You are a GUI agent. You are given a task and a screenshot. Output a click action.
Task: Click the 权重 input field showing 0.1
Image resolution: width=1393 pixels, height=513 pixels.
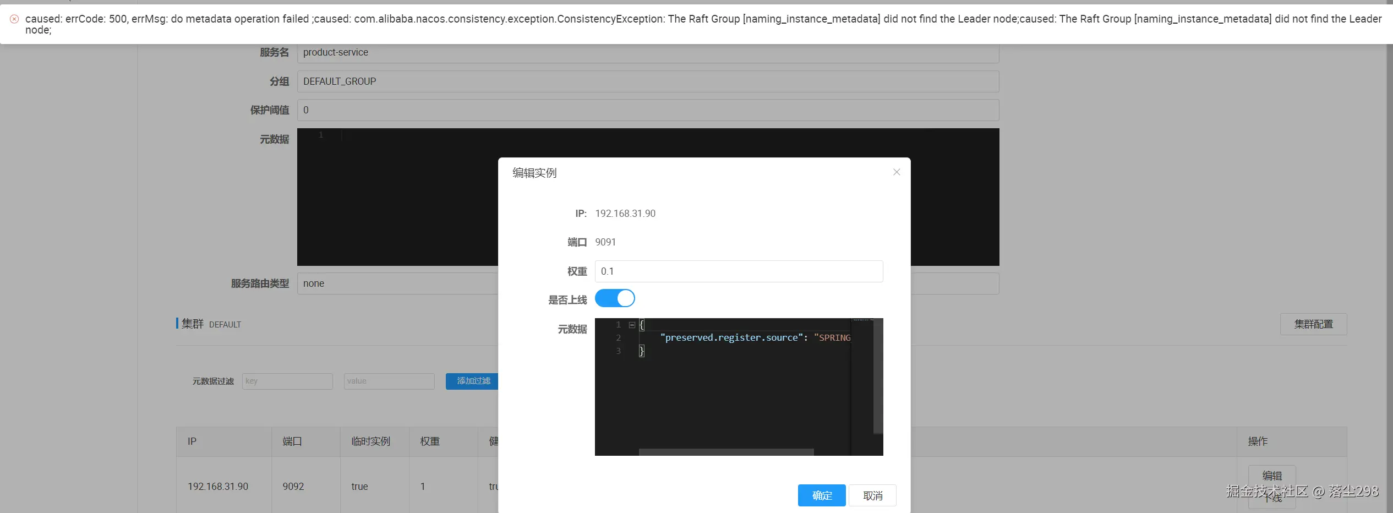coord(739,271)
